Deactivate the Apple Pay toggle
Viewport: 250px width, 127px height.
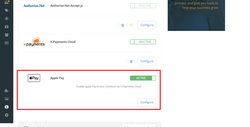(143, 78)
